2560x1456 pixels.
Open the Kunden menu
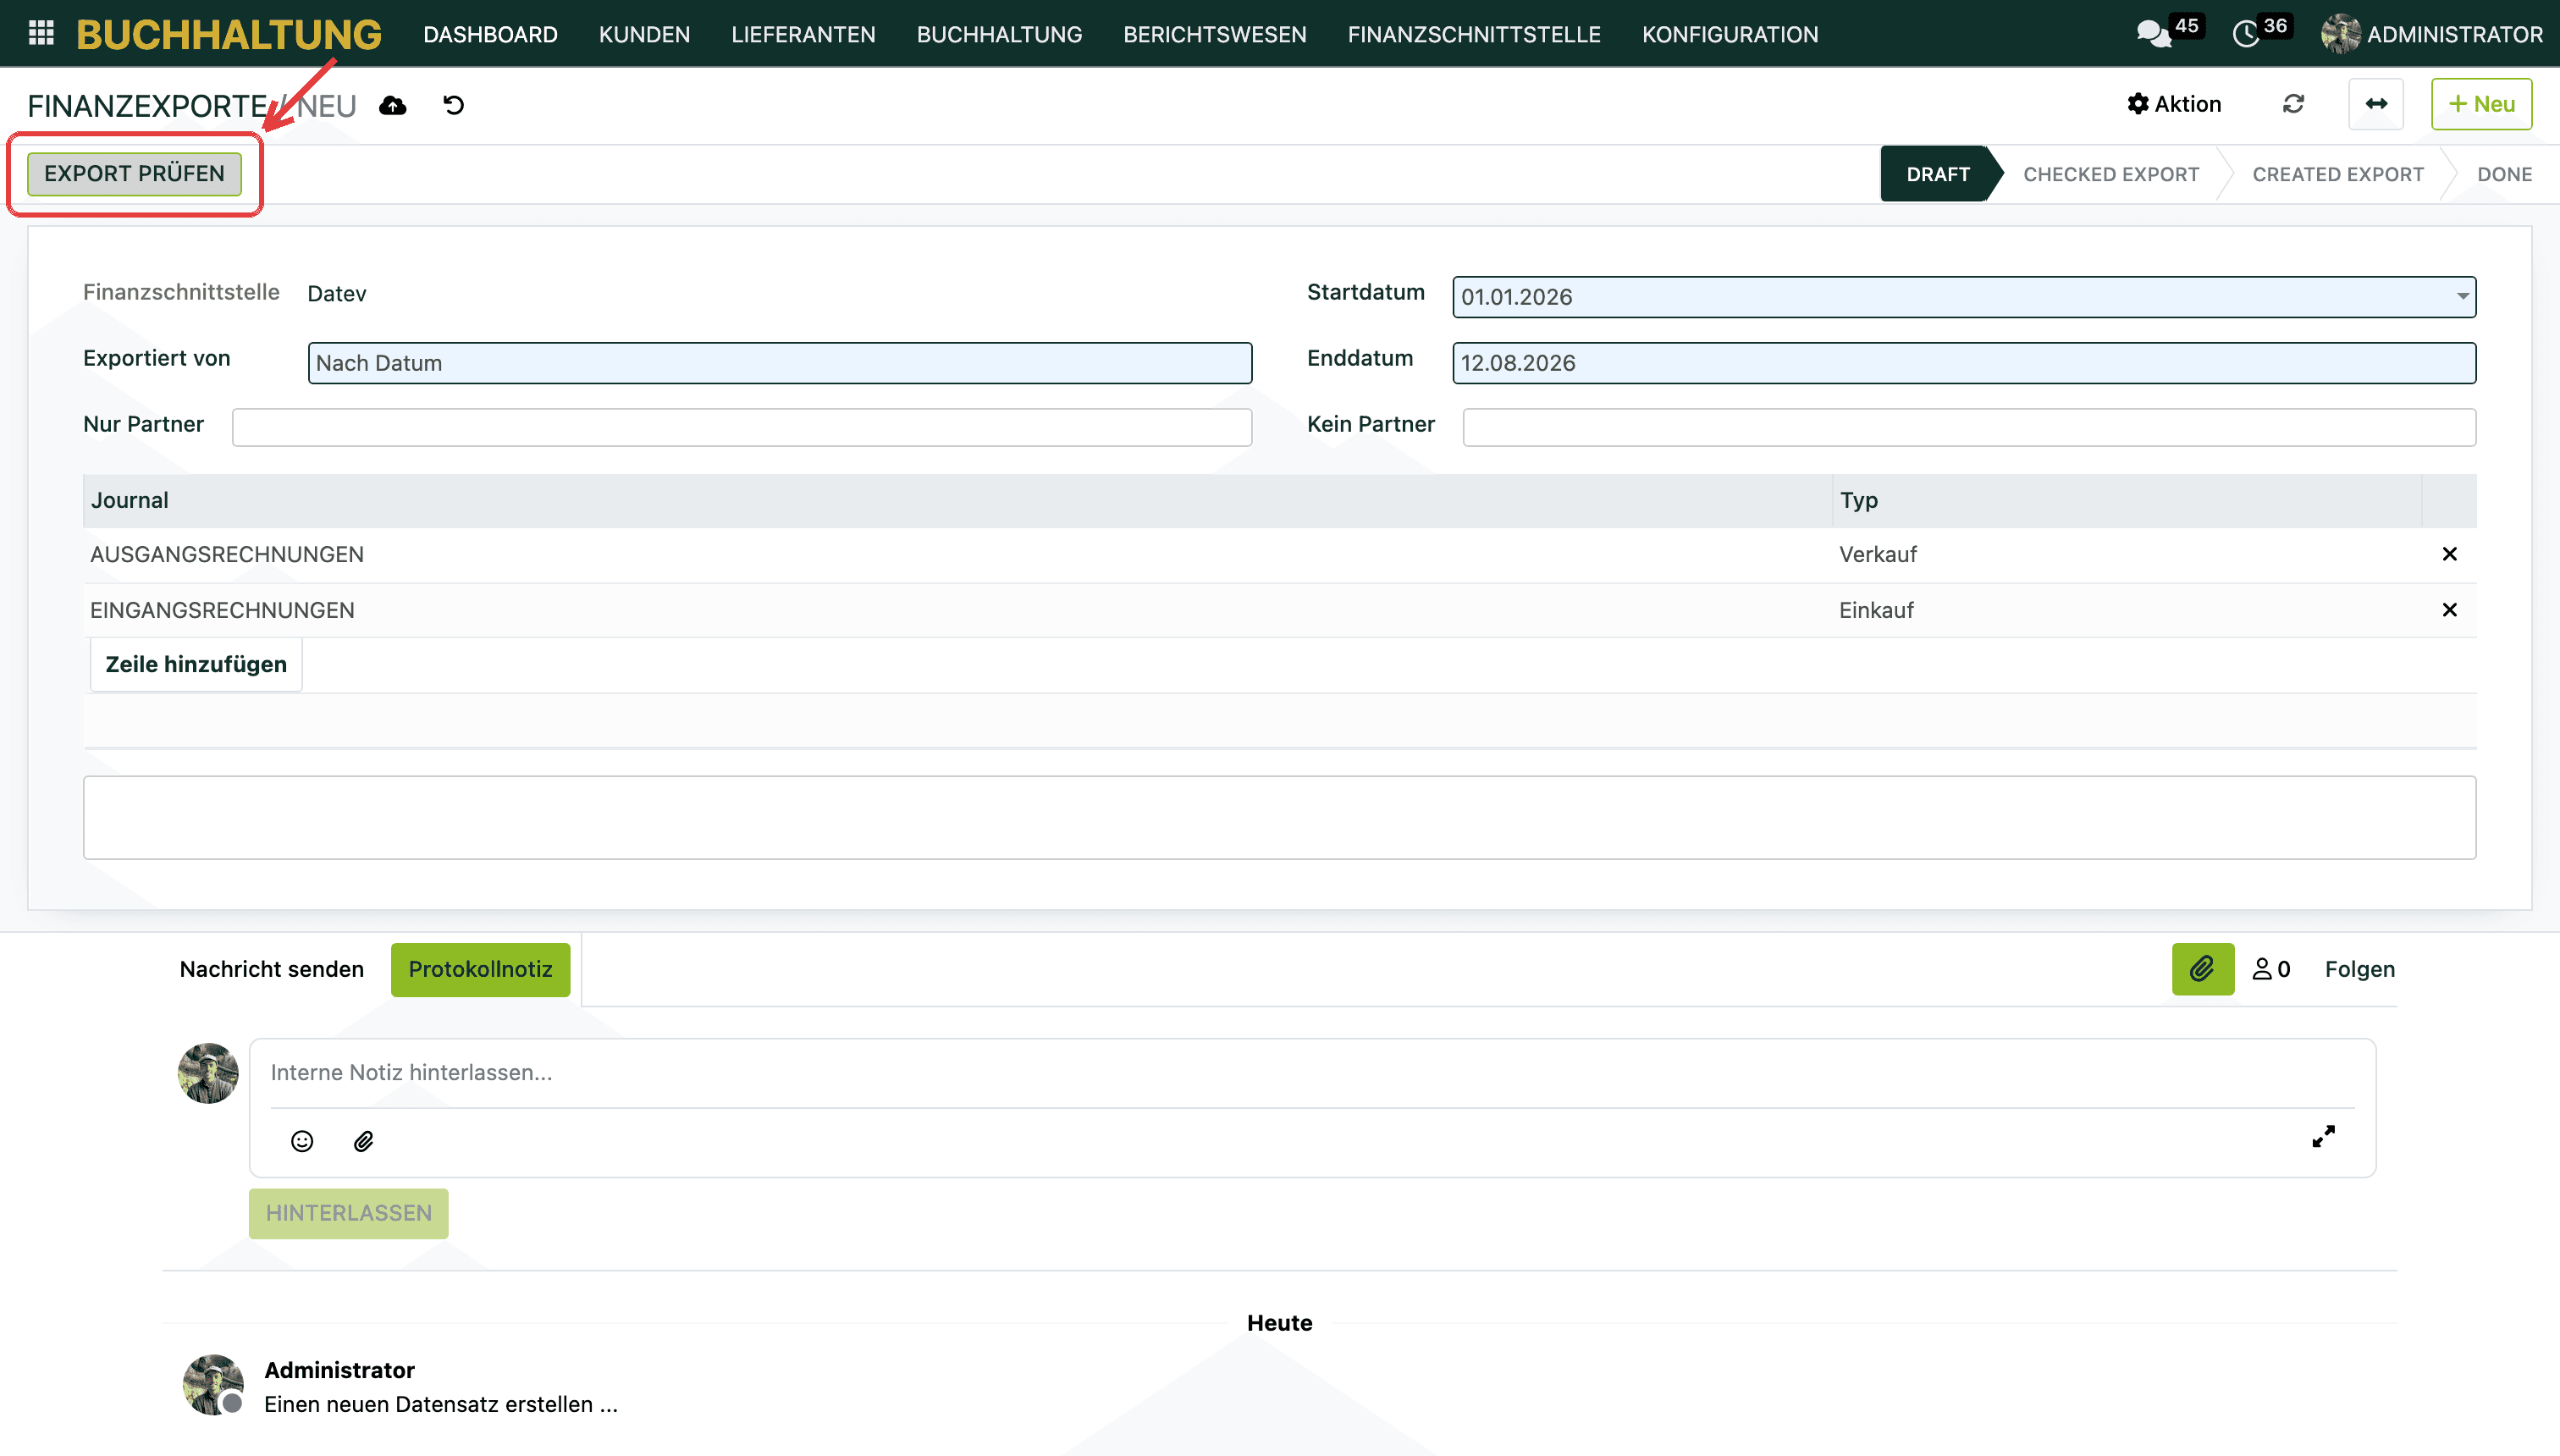click(644, 35)
